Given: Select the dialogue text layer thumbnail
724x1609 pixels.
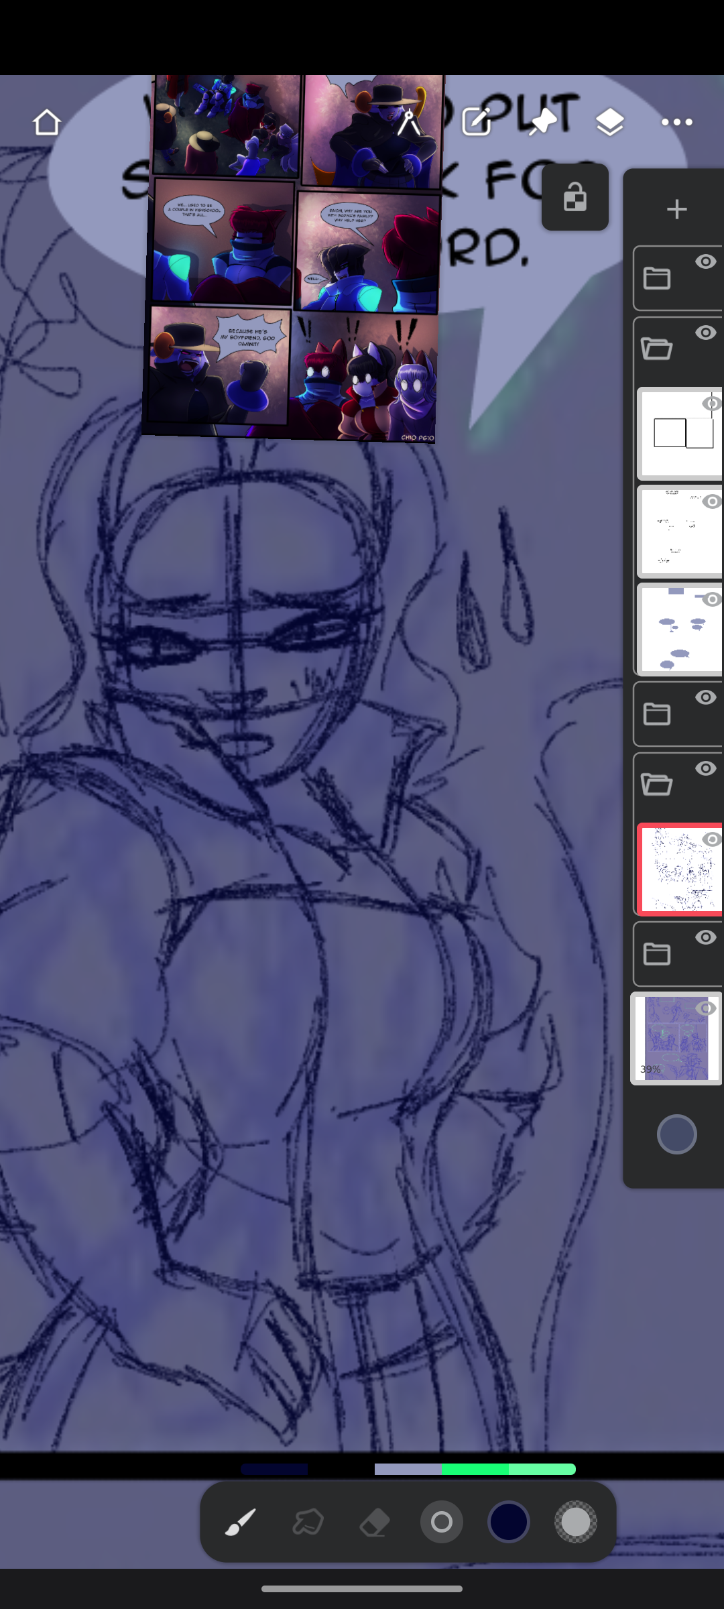Looking at the screenshot, I should pos(680,531).
